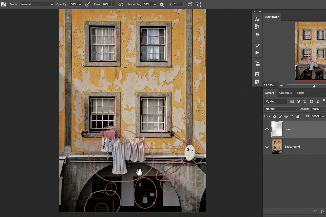Toggle visibility of Layer 1
This screenshot has height=217, width=326.
(267, 129)
